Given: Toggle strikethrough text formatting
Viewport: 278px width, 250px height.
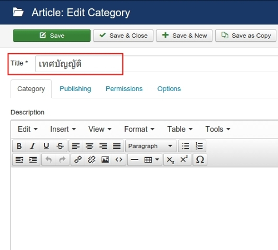Looking at the screenshot, I should click(60, 146).
